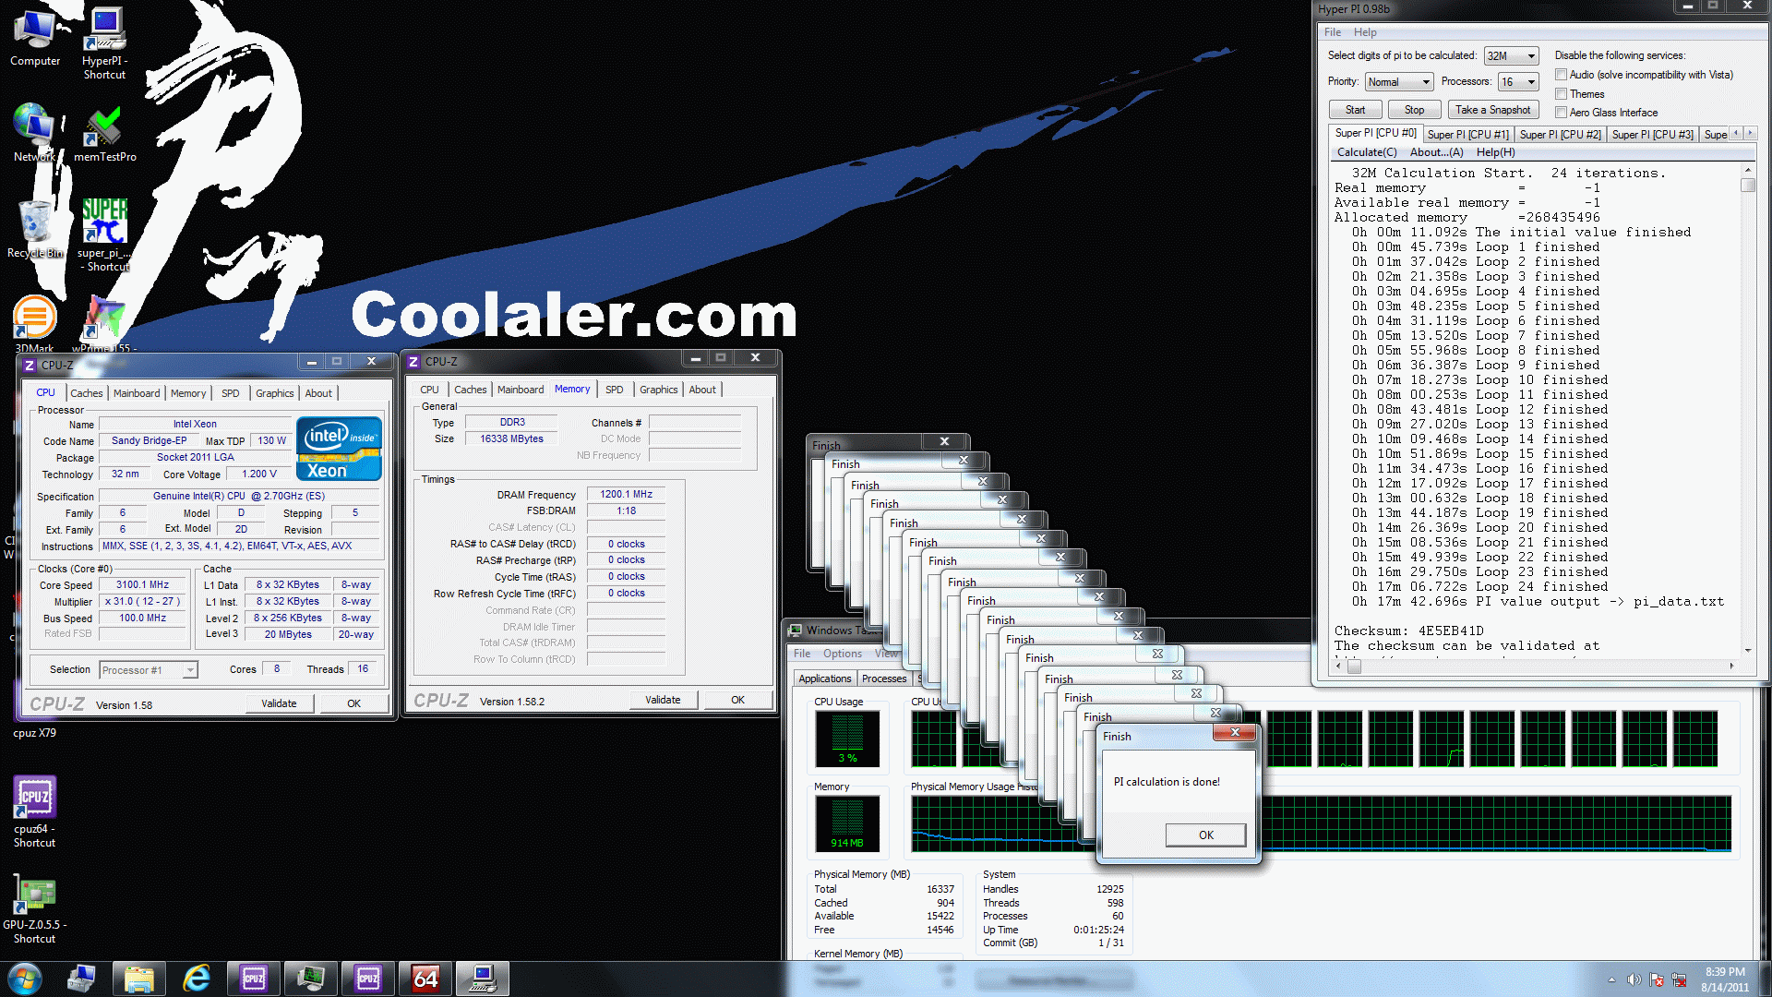Open the pi digits 32M dropdown
The image size is (1772, 997).
pyautogui.click(x=1511, y=56)
